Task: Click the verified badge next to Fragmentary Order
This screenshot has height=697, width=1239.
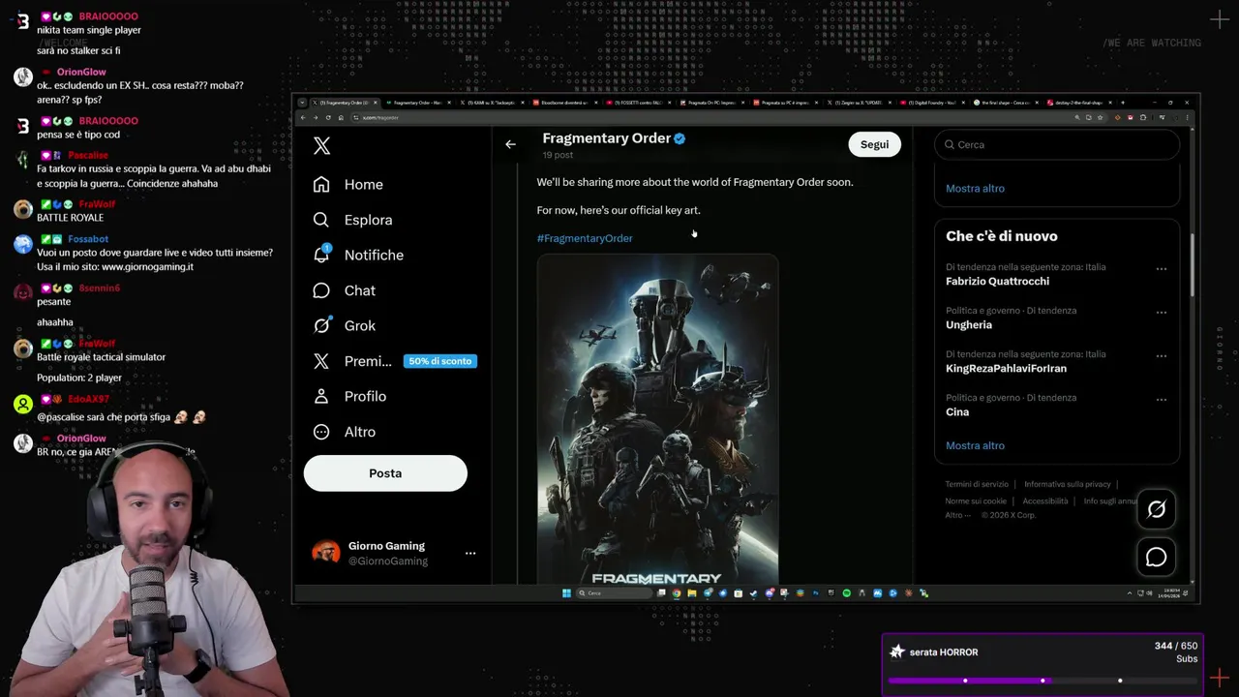Action: (680, 138)
